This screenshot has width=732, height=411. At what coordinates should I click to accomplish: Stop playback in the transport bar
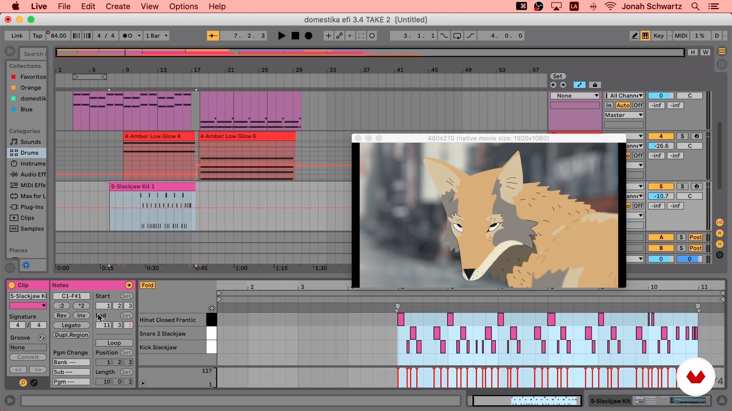point(295,36)
